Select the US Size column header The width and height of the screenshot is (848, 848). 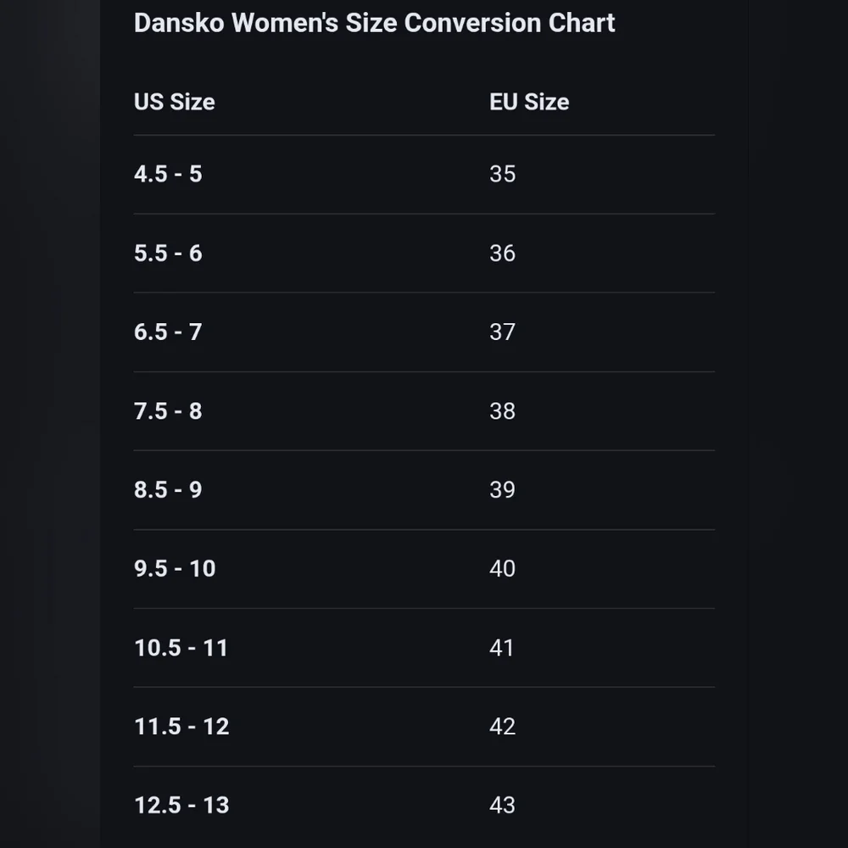pyautogui.click(x=174, y=103)
